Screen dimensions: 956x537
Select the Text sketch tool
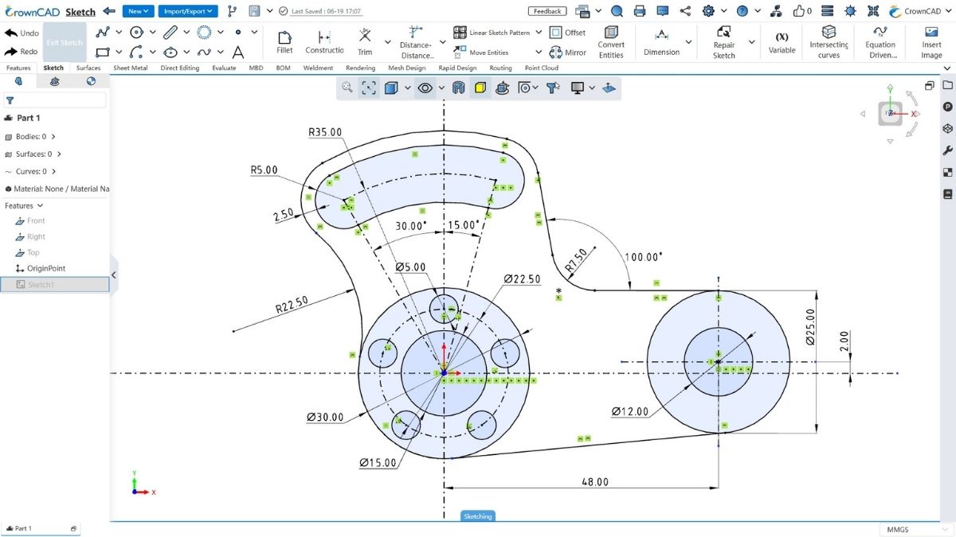tap(238, 53)
